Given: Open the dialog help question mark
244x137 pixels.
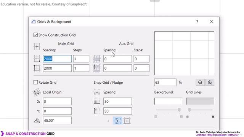Looking at the screenshot, I should (x=197, y=22).
